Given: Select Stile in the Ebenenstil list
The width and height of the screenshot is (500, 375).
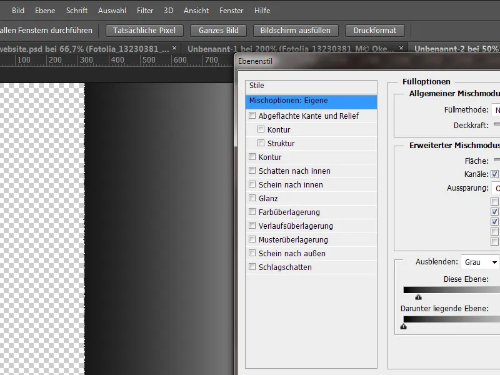Looking at the screenshot, I should (311, 86).
